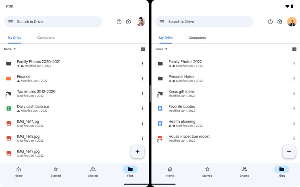Open Family Photos 2022 folder icon

click(x=160, y=63)
